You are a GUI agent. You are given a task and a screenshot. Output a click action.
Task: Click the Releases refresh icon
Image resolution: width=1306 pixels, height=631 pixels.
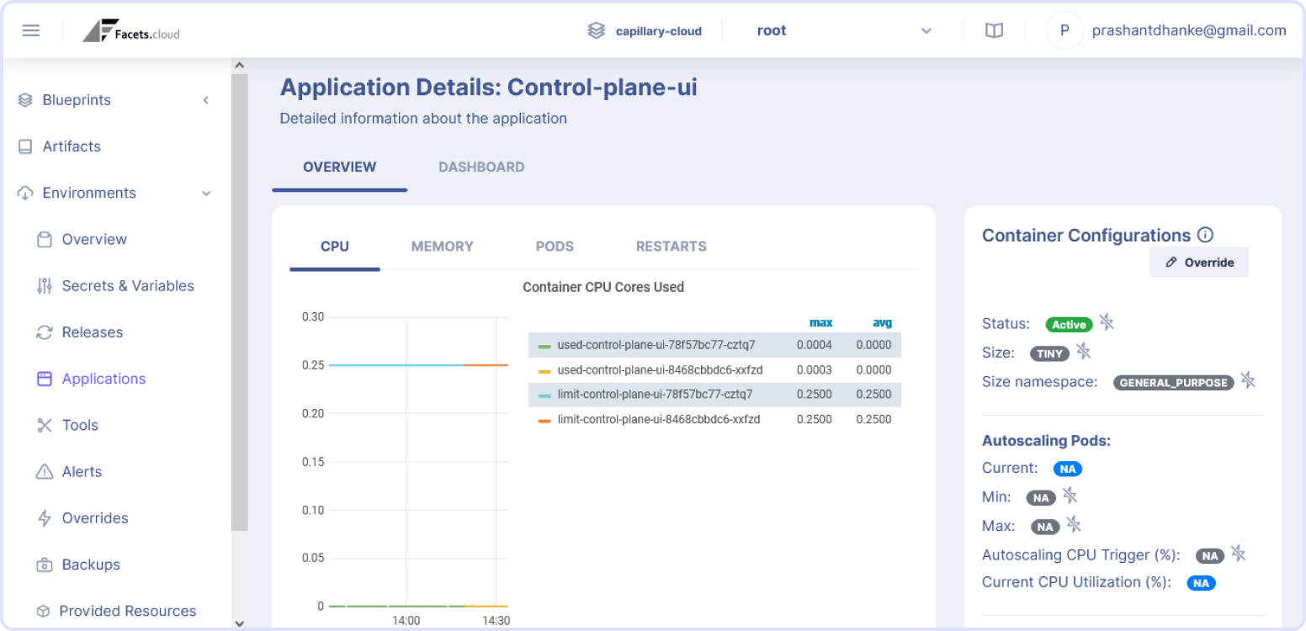click(x=45, y=332)
